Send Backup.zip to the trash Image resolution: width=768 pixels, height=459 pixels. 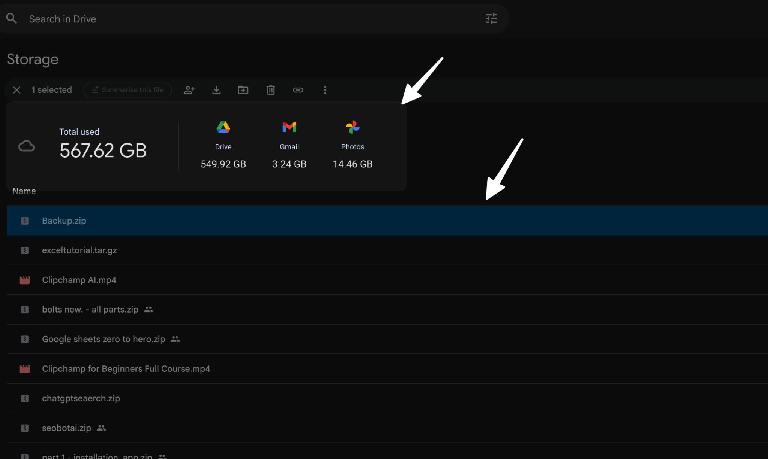270,90
